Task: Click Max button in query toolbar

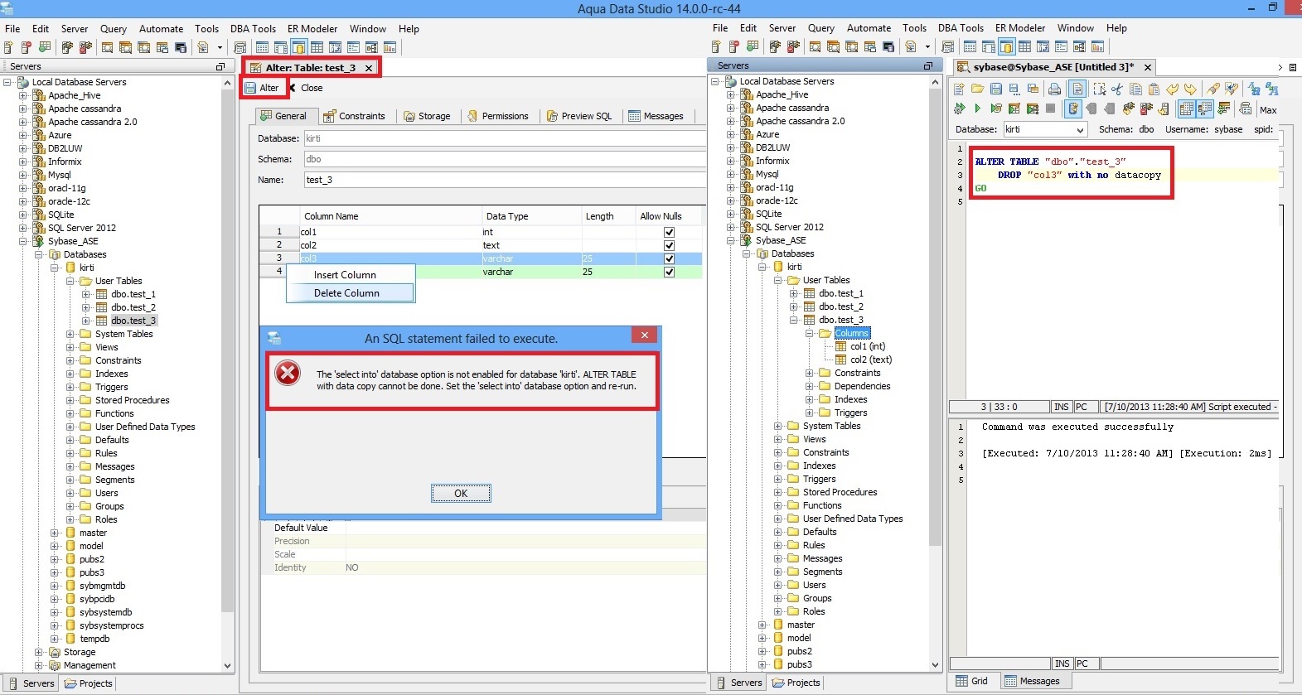Action: click(x=1268, y=109)
